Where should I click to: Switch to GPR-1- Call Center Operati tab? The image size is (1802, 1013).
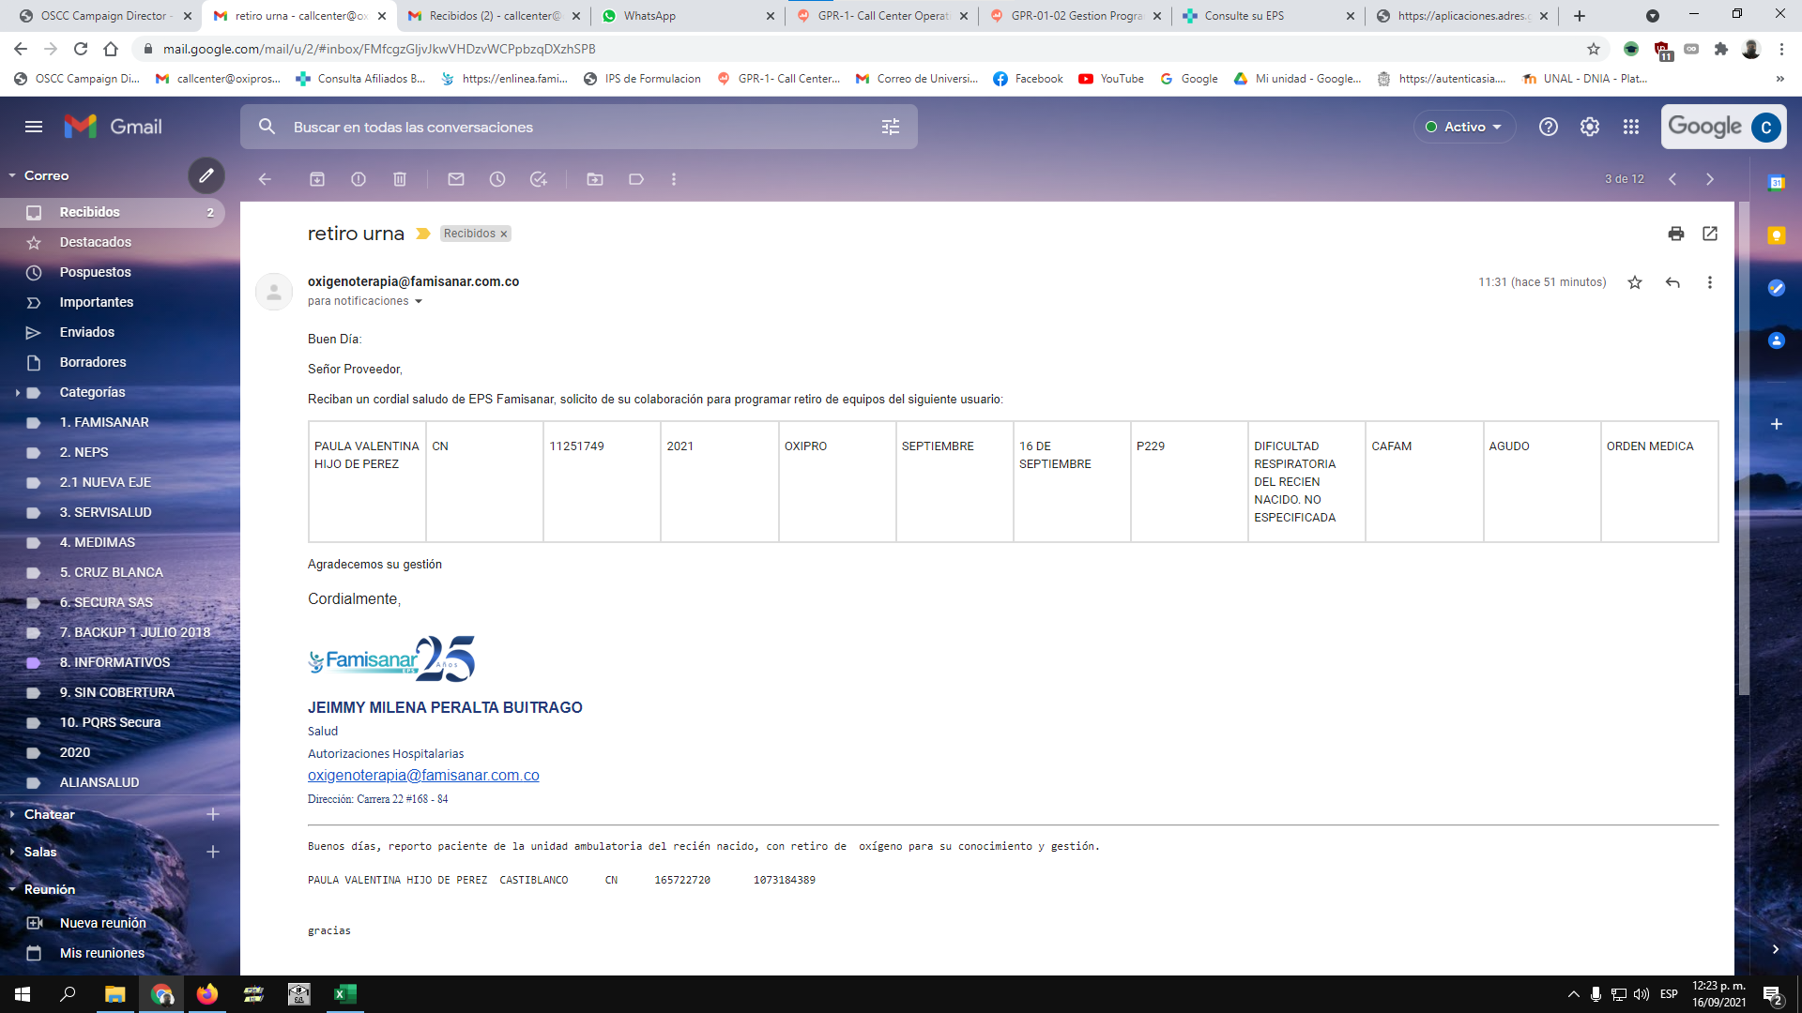(x=882, y=16)
